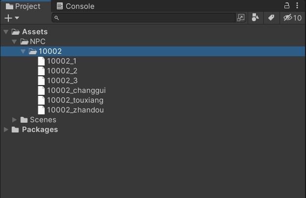
Task: Expand the Scenes folder arrow
Action: point(14,120)
